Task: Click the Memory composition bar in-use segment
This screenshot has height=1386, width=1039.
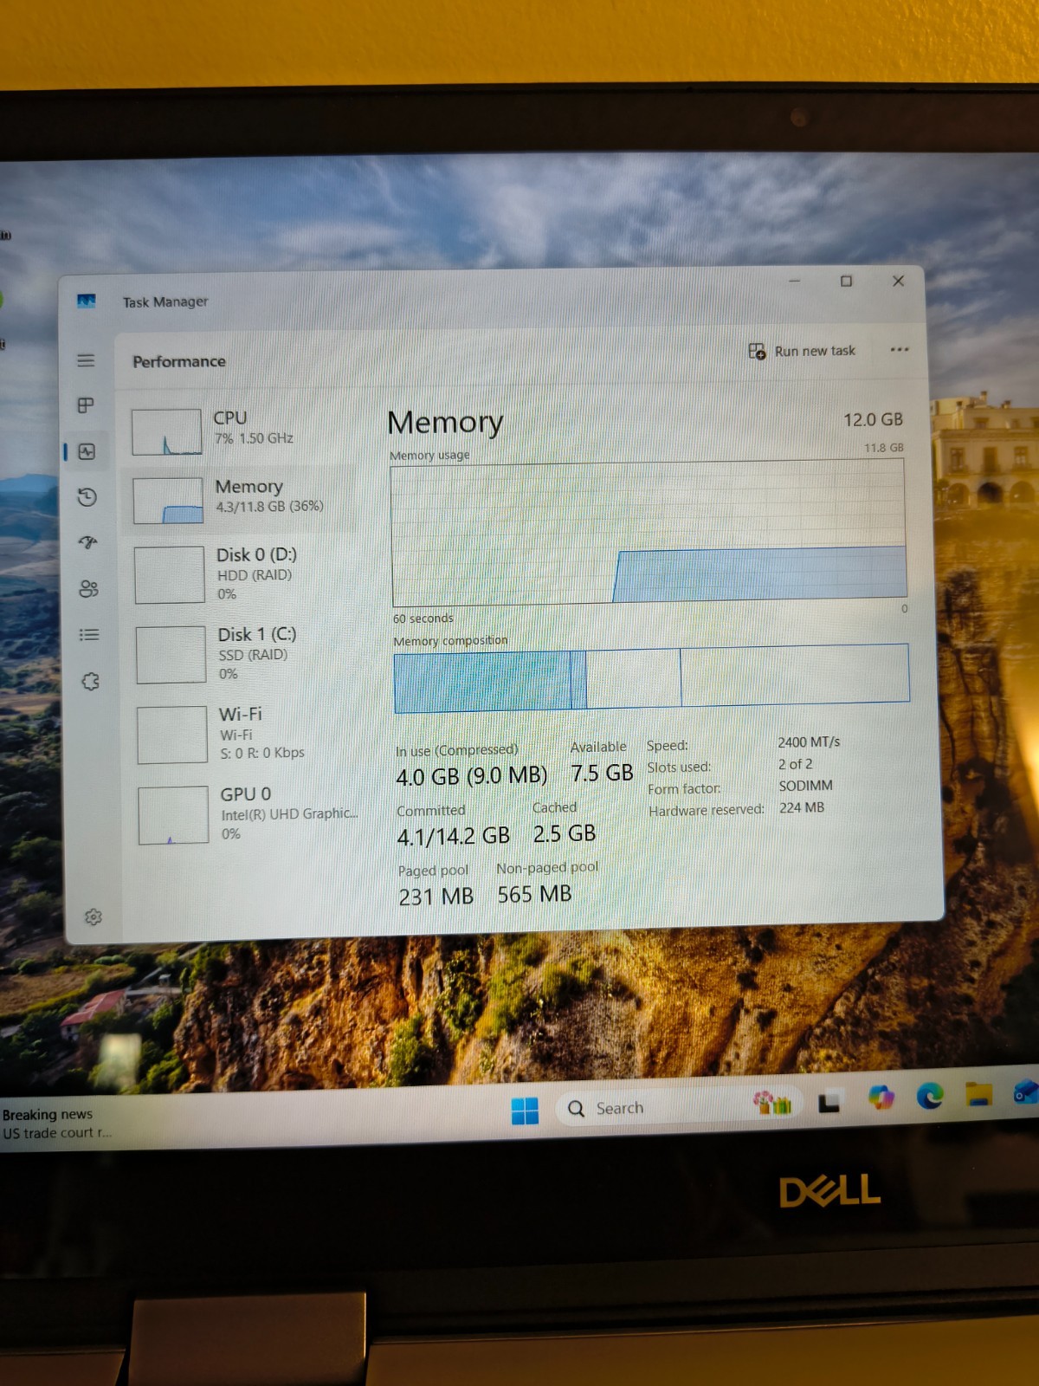Action: point(483,681)
